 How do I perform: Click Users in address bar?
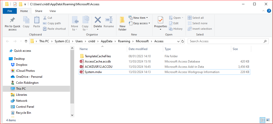(79, 41)
